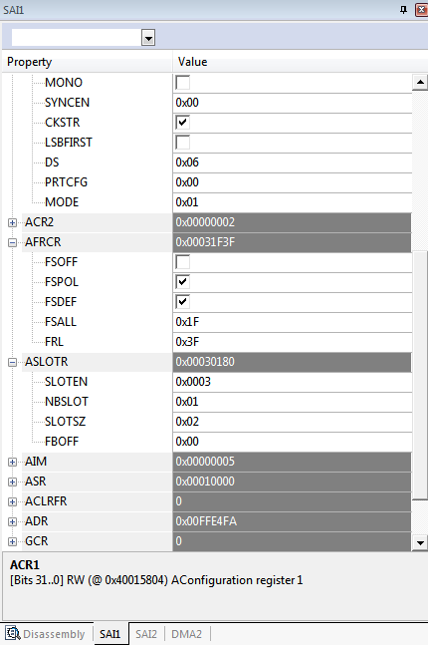Pin the SAI1 panel with pushpin icon
The image size is (428, 645).
click(404, 9)
